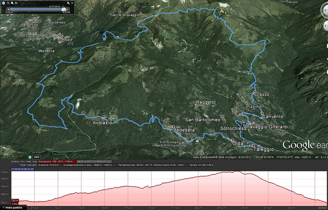Click the 730 m elevation readout tag
This screenshot has height=210, width=328.
tap(14, 200)
